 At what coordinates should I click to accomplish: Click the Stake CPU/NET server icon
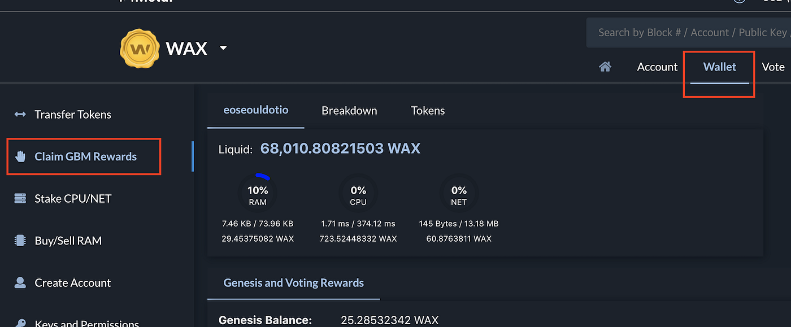coord(20,199)
